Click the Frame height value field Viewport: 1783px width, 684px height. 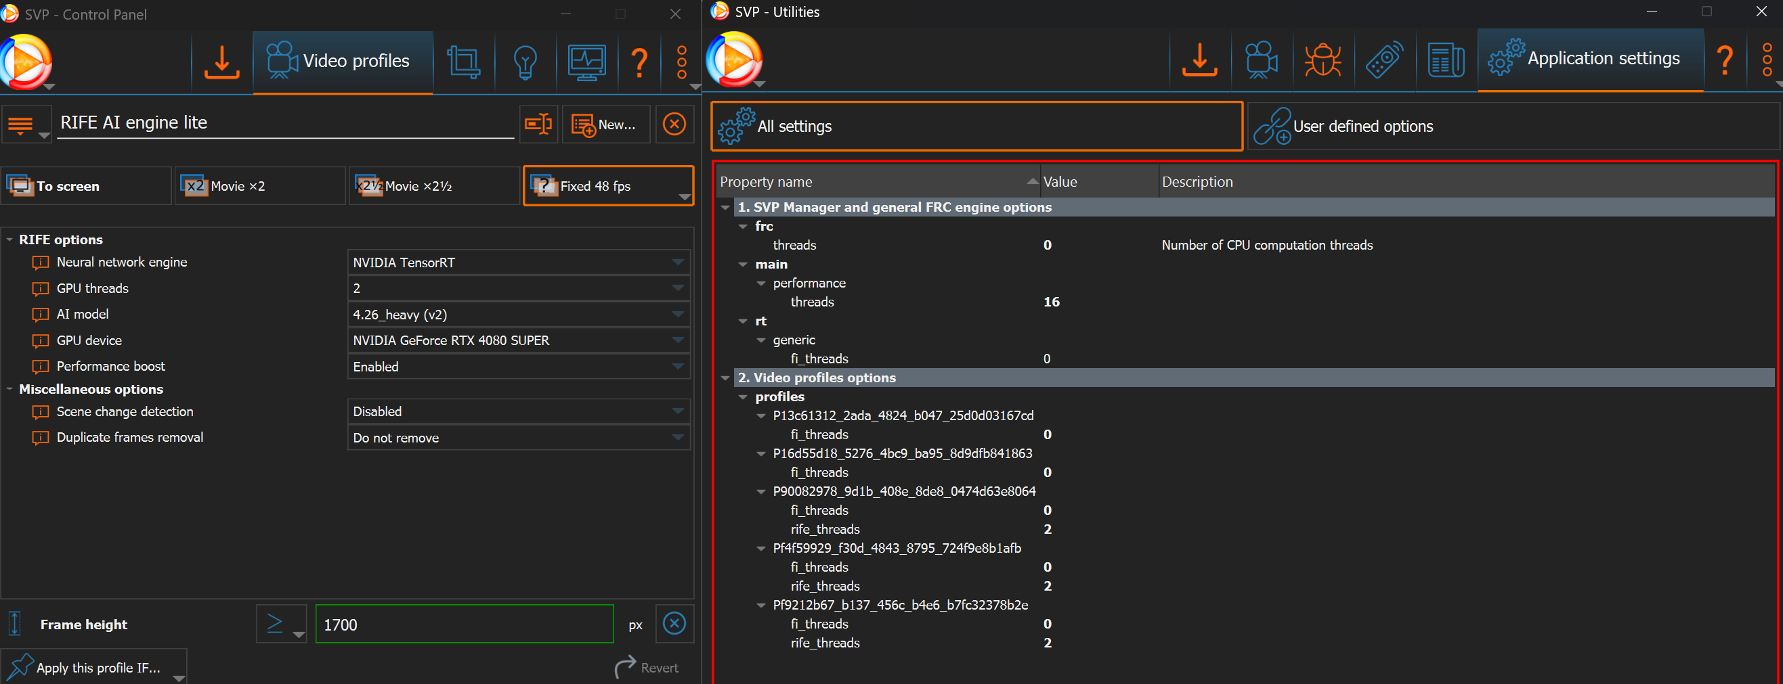[x=464, y=624]
